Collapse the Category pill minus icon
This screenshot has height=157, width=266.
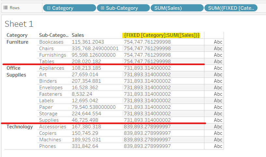[x=49, y=8]
